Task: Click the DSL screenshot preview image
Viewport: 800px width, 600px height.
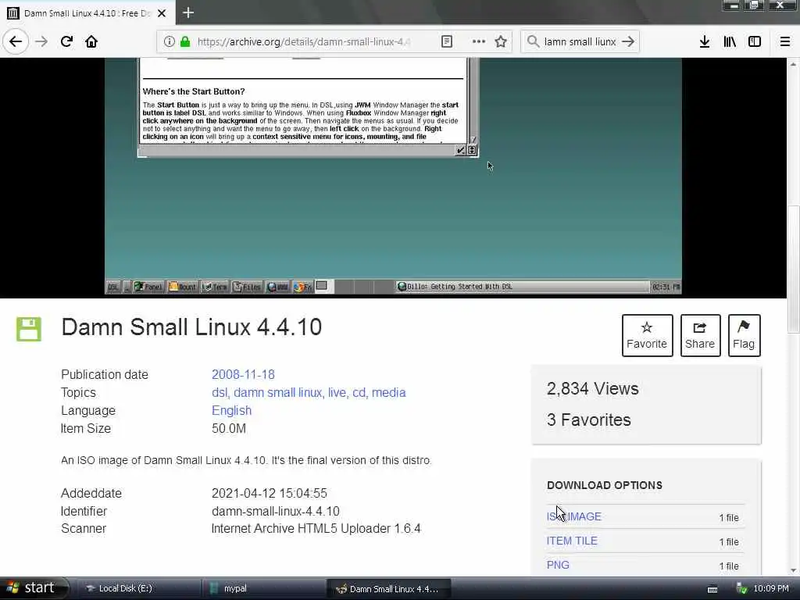Action: point(393,177)
